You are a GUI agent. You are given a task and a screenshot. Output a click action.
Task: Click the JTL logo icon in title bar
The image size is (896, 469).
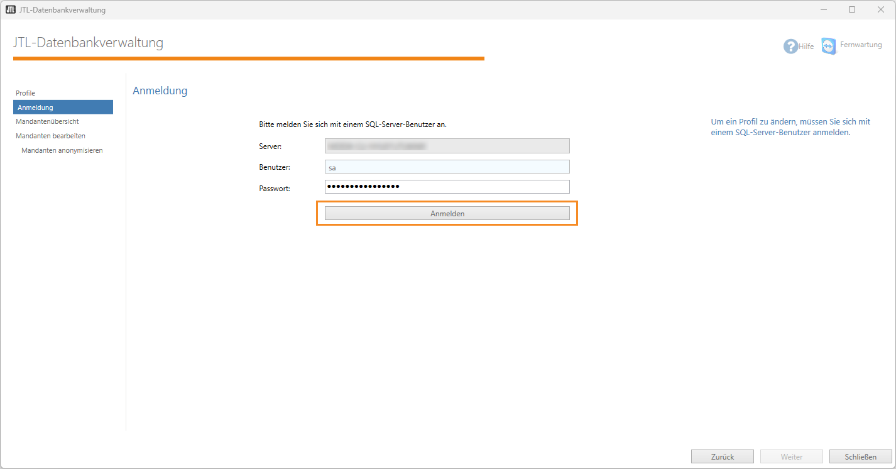tap(11, 9)
